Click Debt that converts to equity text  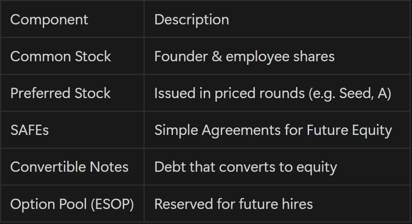pyautogui.click(x=245, y=168)
